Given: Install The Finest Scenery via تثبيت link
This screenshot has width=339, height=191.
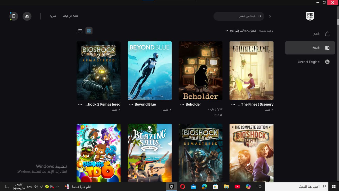Looking at the screenshot, I should coord(269,110).
